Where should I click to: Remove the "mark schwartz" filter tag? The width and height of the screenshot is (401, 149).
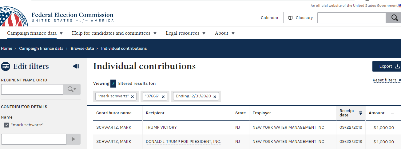(133, 96)
